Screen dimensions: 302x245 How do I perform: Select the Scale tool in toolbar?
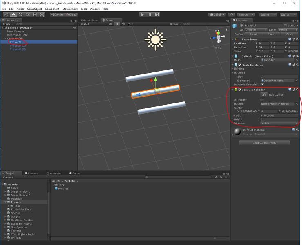point(28,15)
